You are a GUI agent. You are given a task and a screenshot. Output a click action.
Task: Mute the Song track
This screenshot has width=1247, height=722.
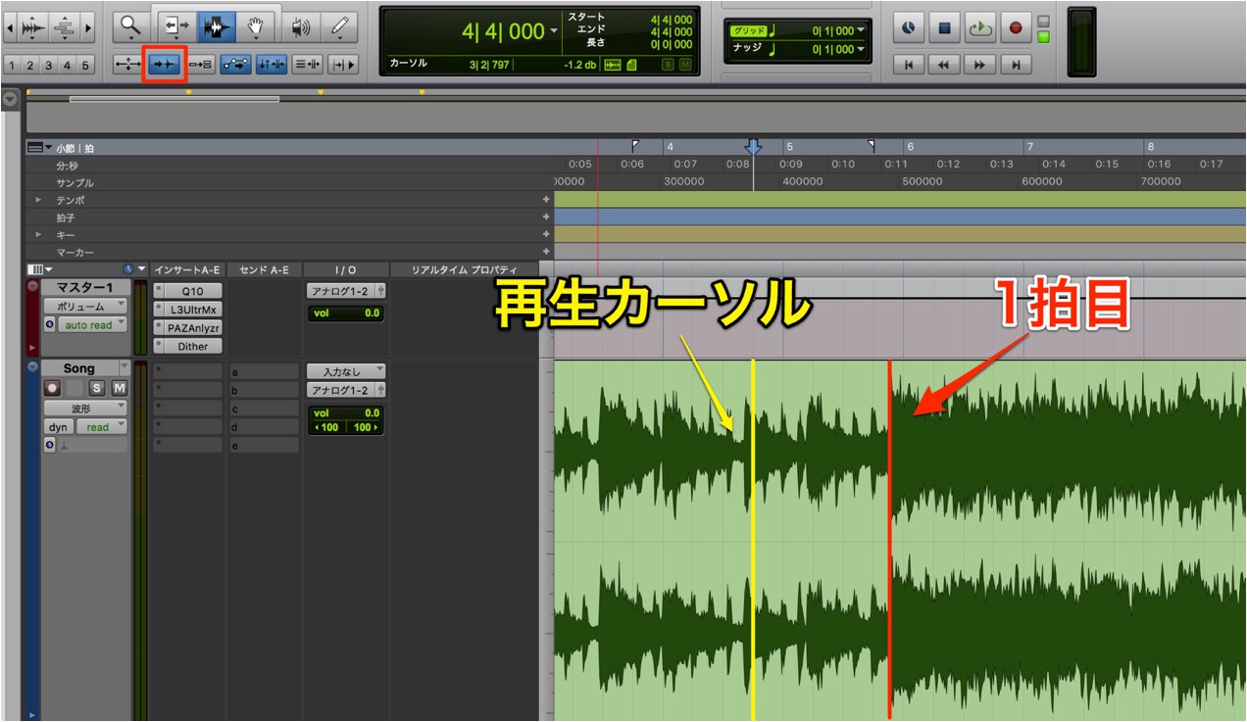point(119,389)
